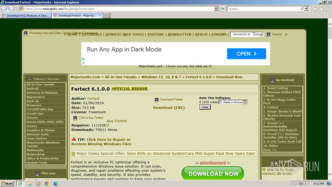The image size is (332, 187).
Task: Click the top downloads header image icon
Action: click(272, 81)
